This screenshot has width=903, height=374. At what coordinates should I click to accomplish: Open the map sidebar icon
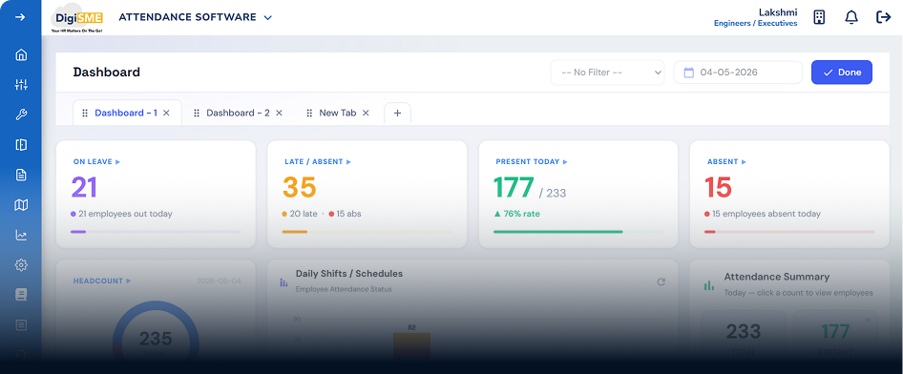pyautogui.click(x=21, y=205)
